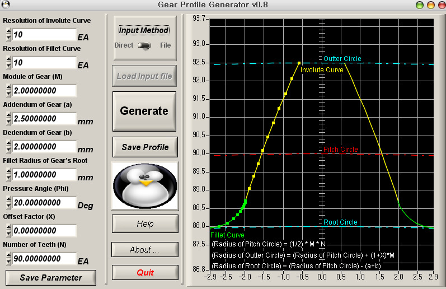Click the app icon in title bar

tap(6, 4)
